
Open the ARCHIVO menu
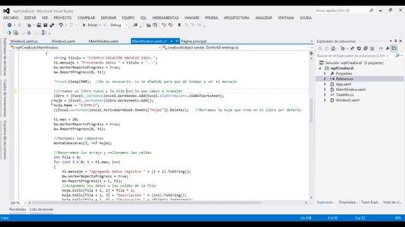click(x=11, y=18)
